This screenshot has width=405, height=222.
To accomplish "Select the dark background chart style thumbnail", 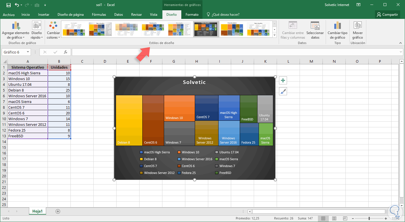I will (206, 29).
